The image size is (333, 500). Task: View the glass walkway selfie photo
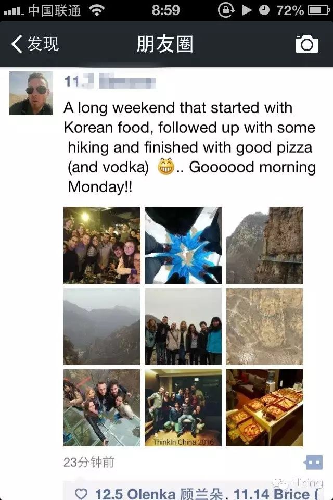point(102,408)
